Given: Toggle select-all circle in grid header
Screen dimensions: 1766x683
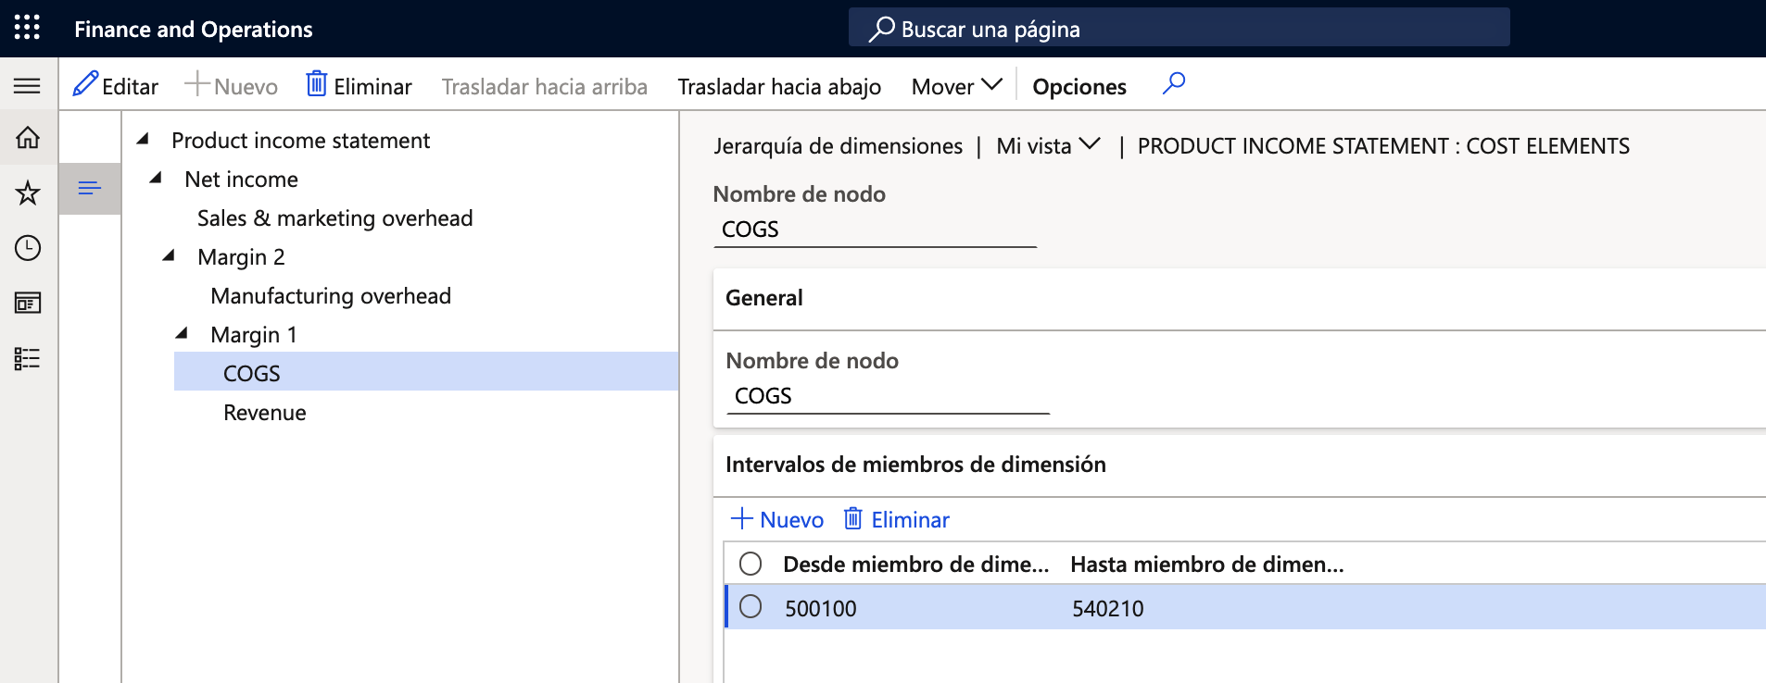Looking at the screenshot, I should click(751, 563).
